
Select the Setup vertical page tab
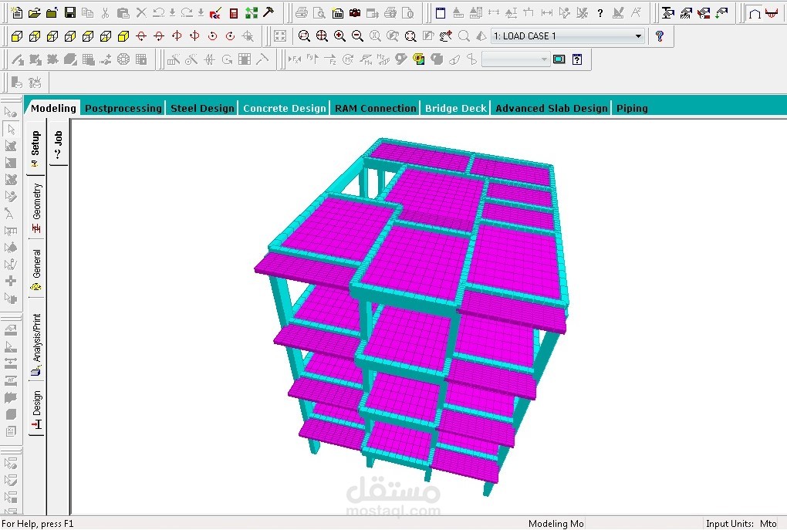pos(35,147)
